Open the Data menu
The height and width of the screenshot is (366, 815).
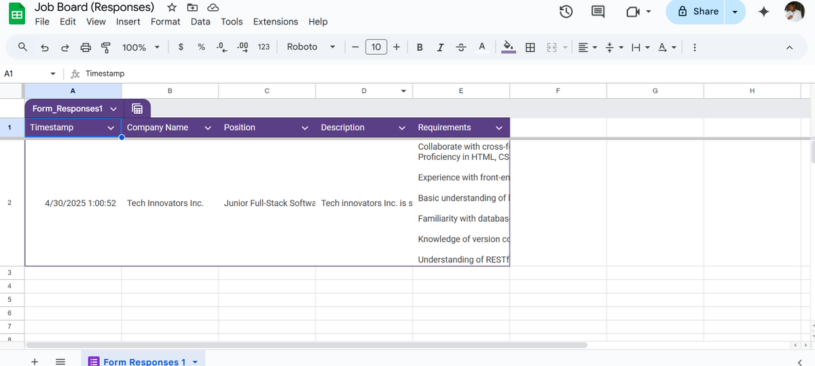200,22
